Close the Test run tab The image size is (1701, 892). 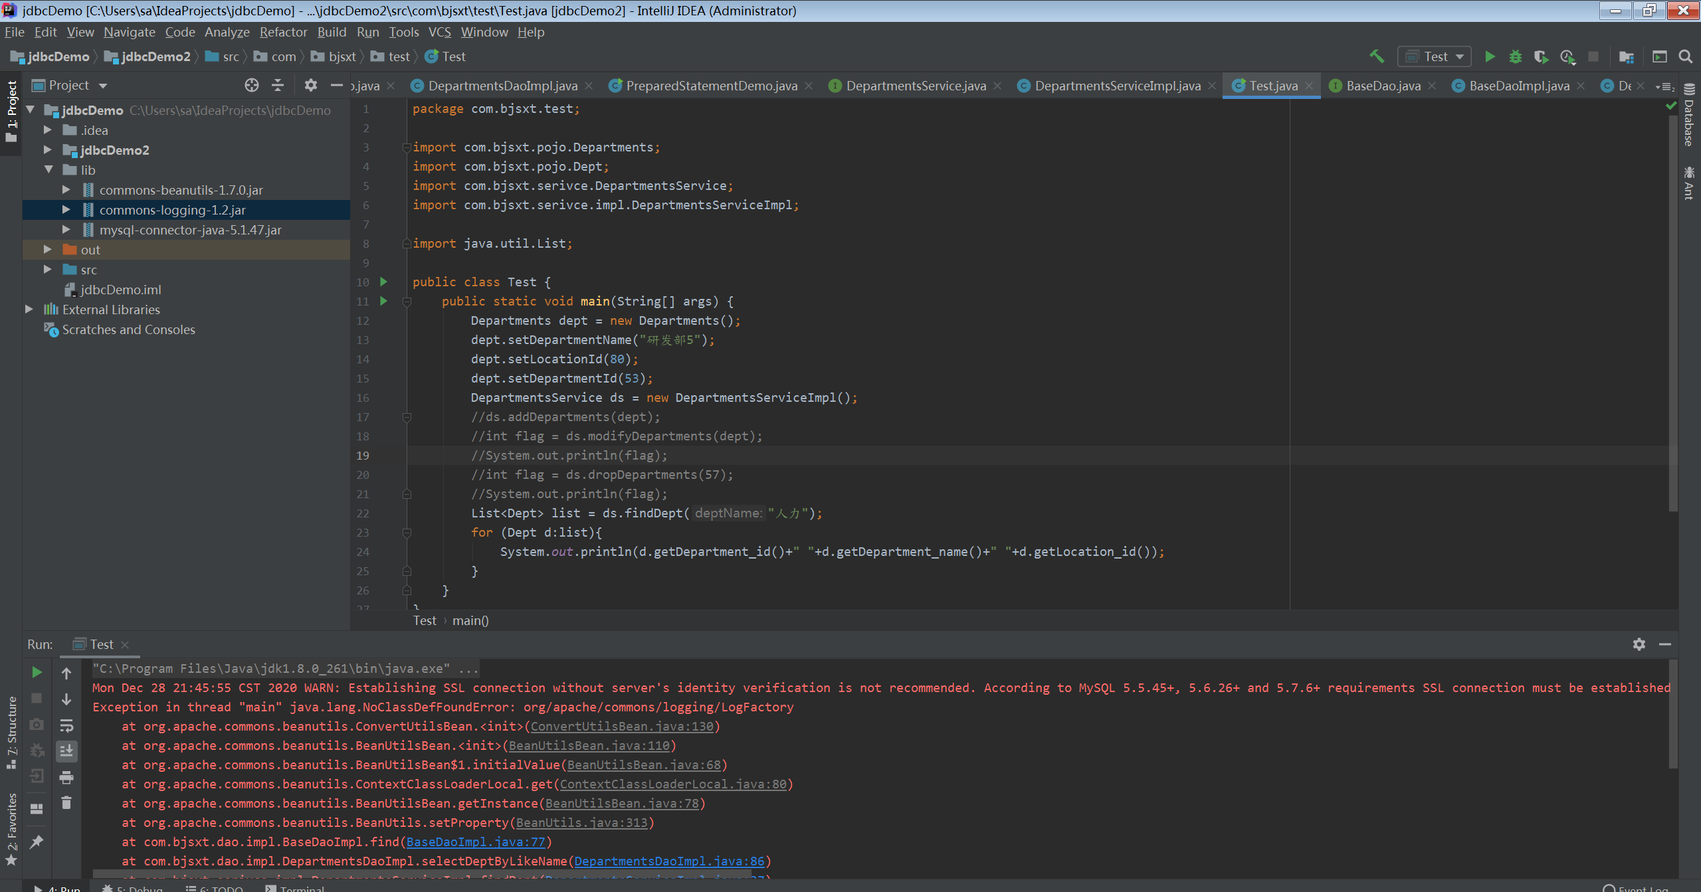pyautogui.click(x=125, y=644)
